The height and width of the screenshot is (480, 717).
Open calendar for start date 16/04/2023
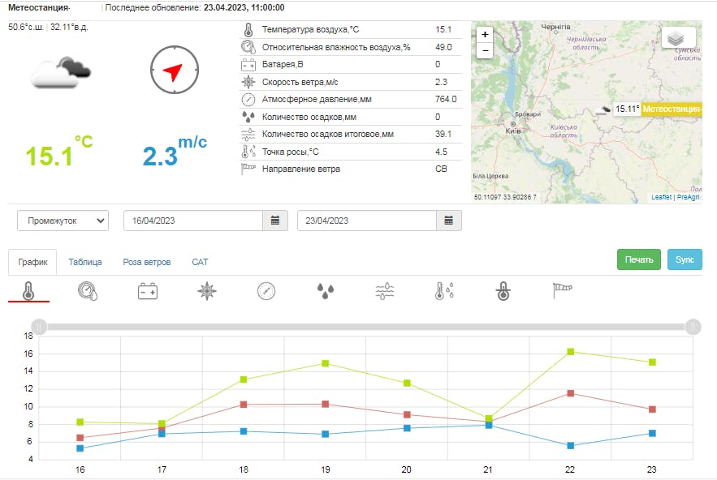274,221
